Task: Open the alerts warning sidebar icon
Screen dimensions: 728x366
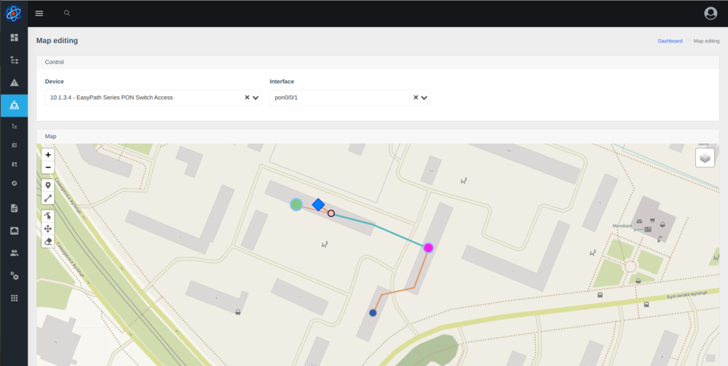Action: pos(14,82)
